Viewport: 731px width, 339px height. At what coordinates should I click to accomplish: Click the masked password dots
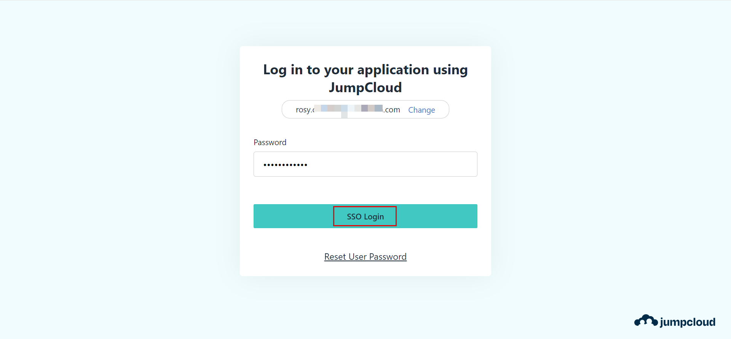(x=286, y=165)
